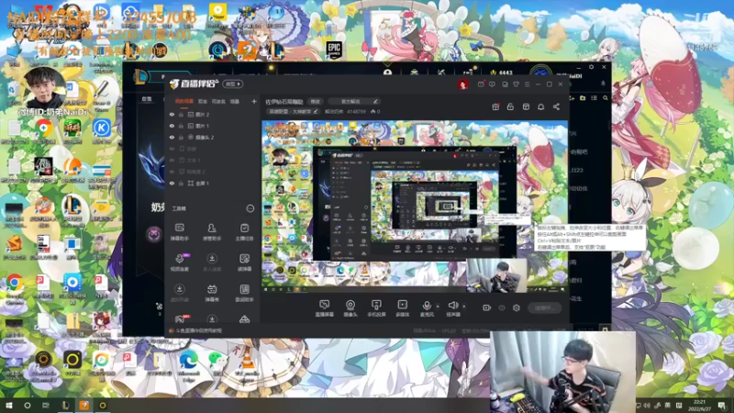The image size is (734, 413).
Task: Open the 弹幕秀 tool in the toolbox
Action: pyautogui.click(x=212, y=293)
